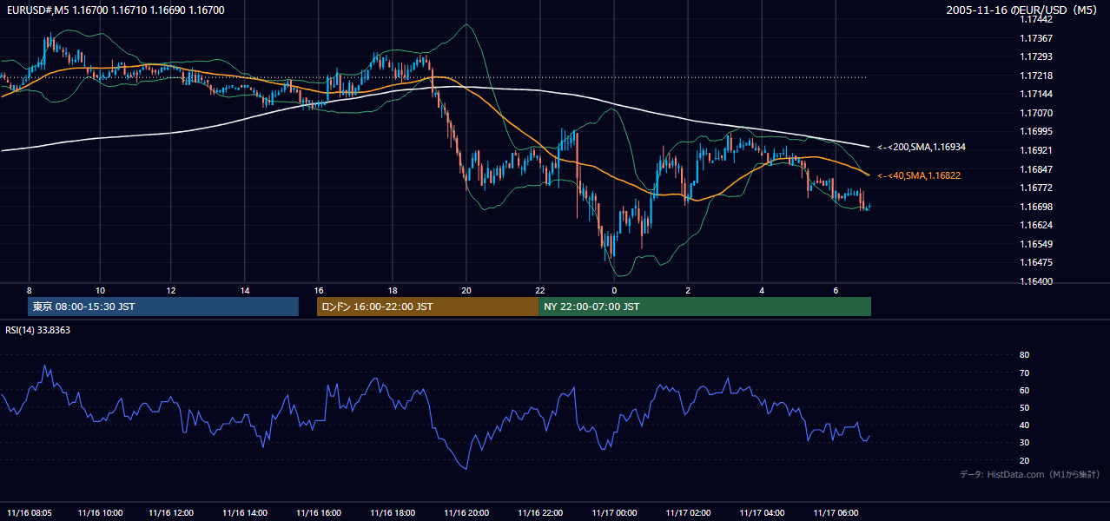Screen dimensions: 1110x521
Task: Click price axis value 1.17218
Action: pyautogui.click(x=1035, y=76)
